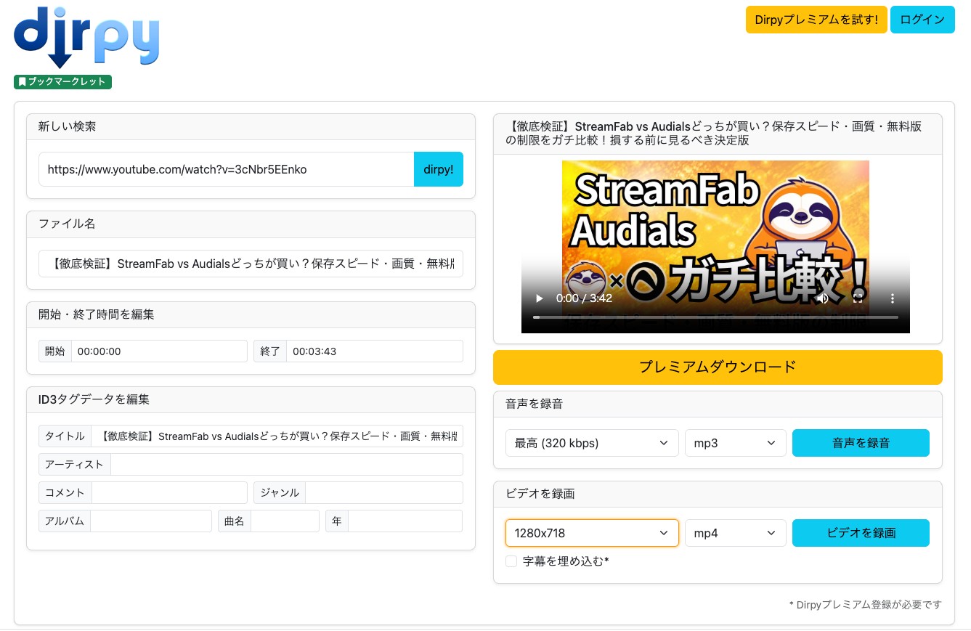Screen dimensions: 971x631
Task: Click the video title heading text
Action: point(713,133)
